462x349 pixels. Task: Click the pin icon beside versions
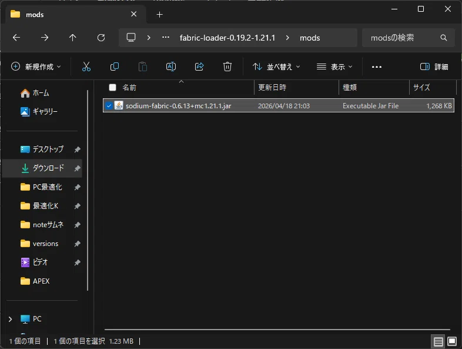point(77,244)
